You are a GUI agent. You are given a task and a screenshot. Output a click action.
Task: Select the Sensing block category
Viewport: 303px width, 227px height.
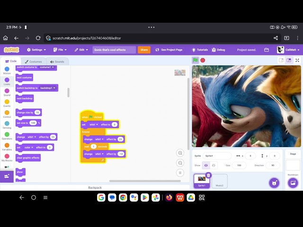click(x=7, y=125)
